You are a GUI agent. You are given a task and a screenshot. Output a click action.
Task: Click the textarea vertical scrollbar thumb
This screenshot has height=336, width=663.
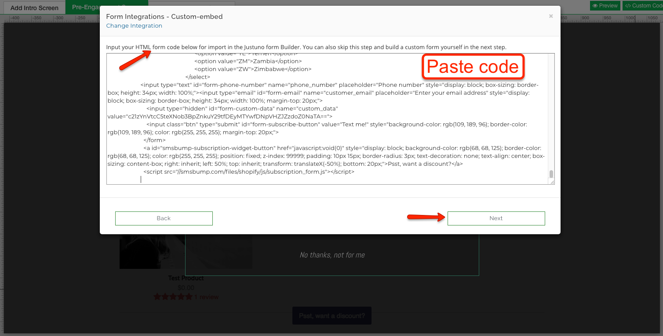[x=551, y=174]
